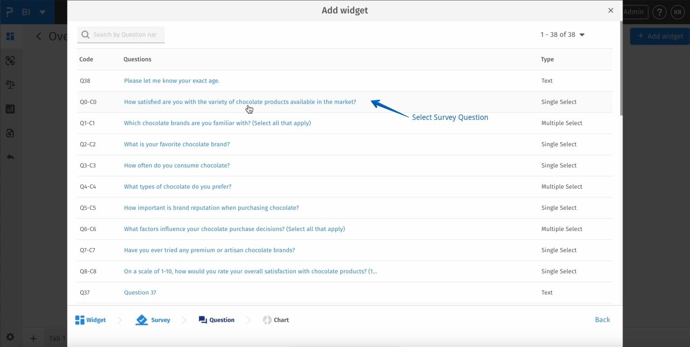Image resolution: width=690 pixels, height=347 pixels.
Task: Select question Q2-C2 favorite chocolate brand
Action: (176, 144)
